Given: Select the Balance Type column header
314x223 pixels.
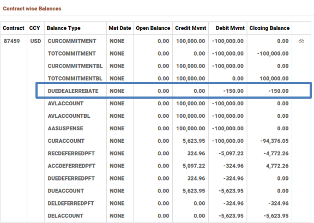Looking at the screenshot, I should pos(63,28).
